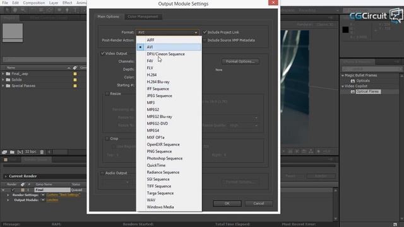404x227 pixels.
Task: Collapse the Magic Bullet Frames group
Action: click(x=343, y=76)
